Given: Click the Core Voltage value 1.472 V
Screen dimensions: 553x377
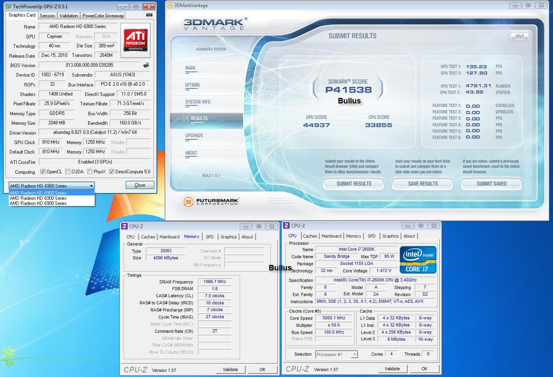Looking at the screenshot, I should (x=384, y=270).
